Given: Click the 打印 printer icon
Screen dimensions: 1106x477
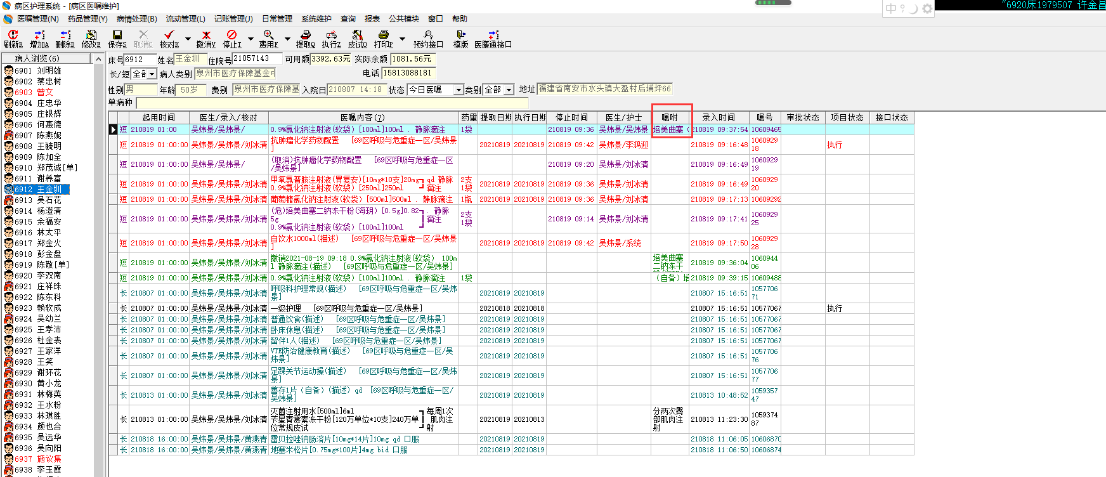Looking at the screenshot, I should 383,36.
